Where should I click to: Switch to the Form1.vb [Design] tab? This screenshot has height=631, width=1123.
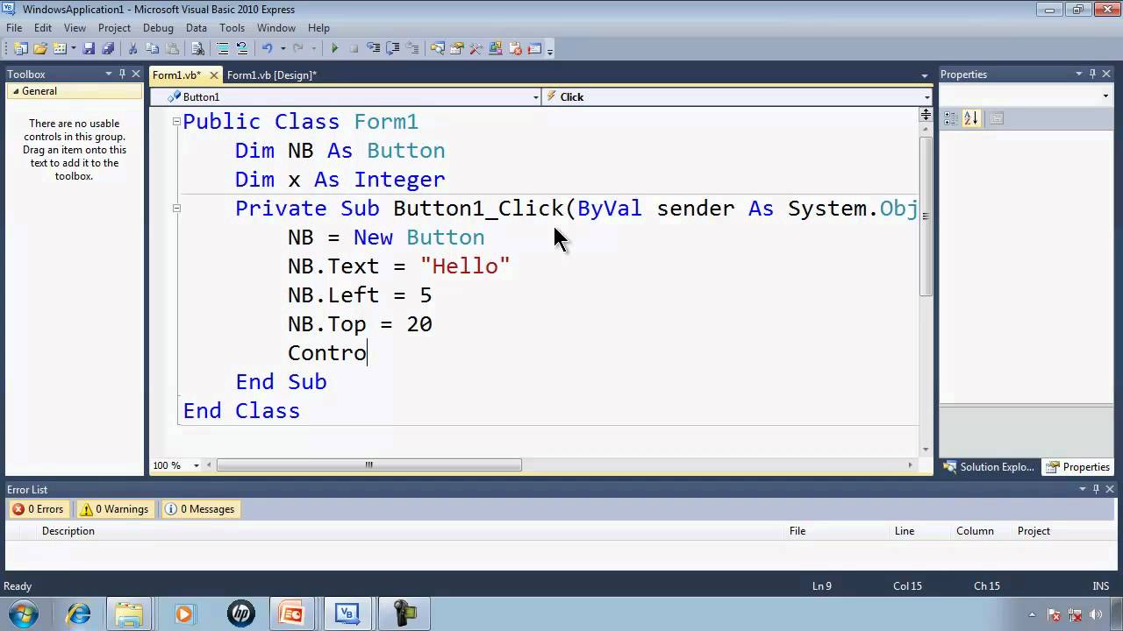[272, 75]
